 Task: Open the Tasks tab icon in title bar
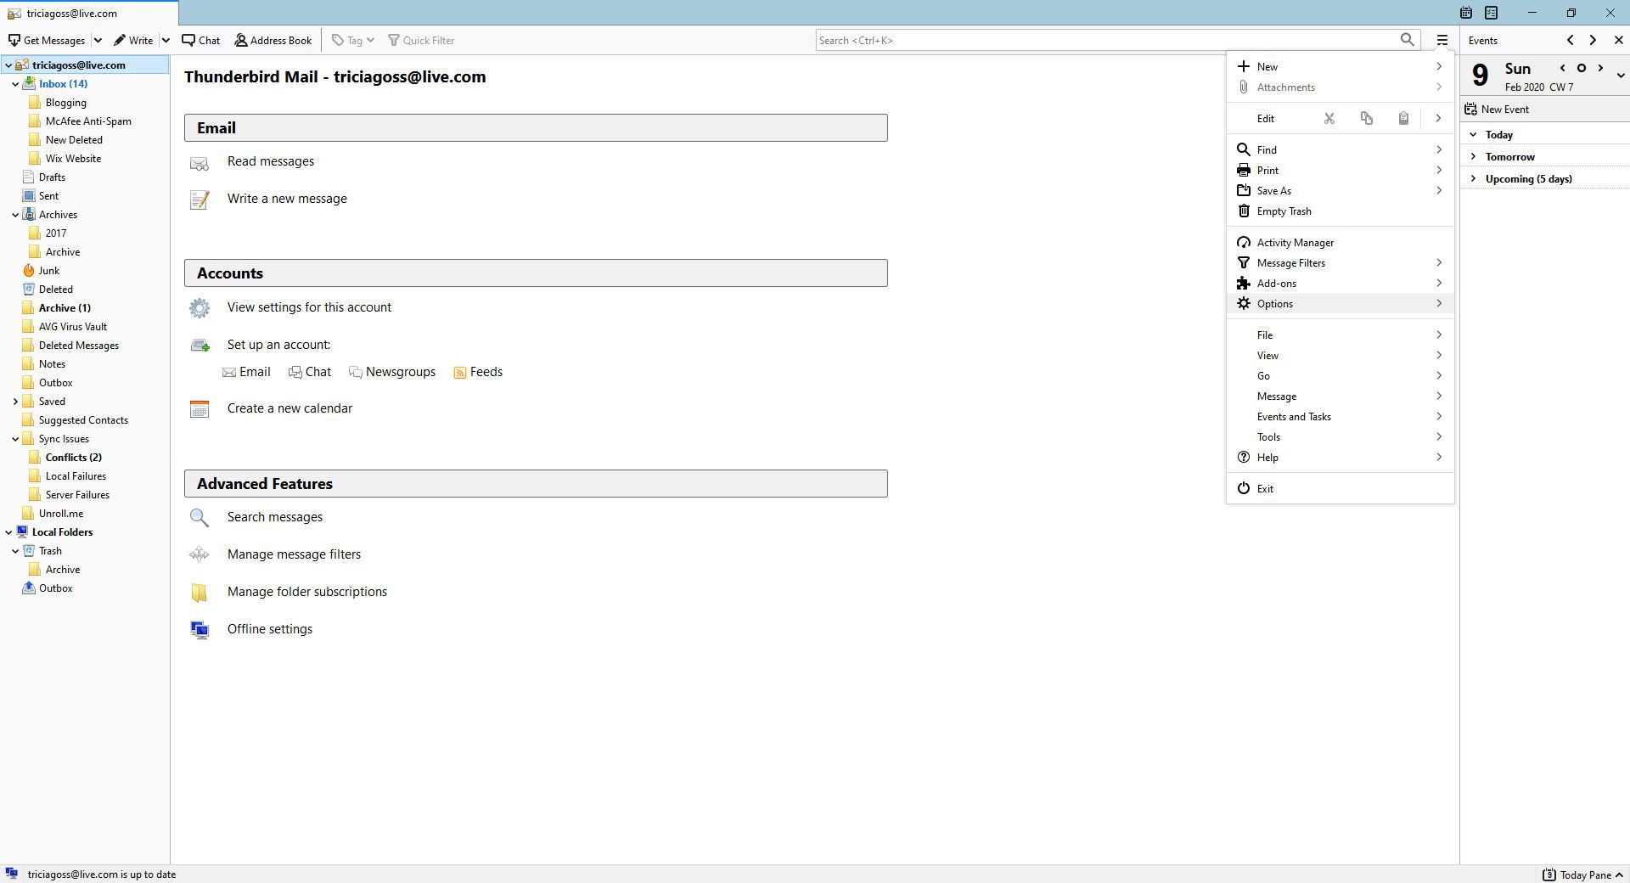click(x=1492, y=13)
